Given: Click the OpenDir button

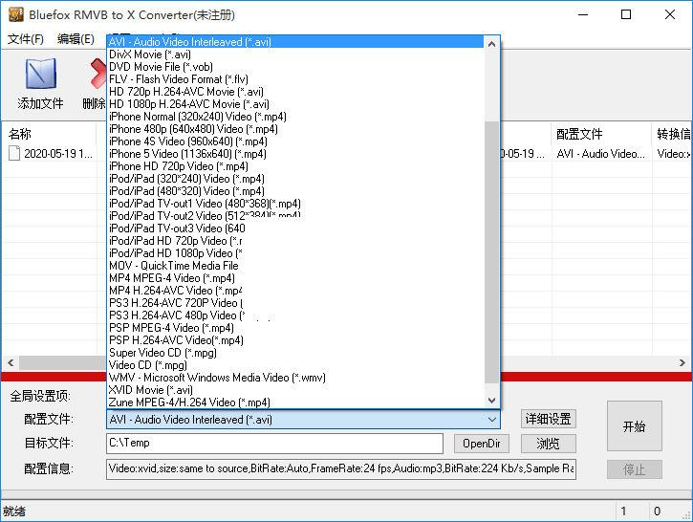Looking at the screenshot, I should [x=482, y=444].
